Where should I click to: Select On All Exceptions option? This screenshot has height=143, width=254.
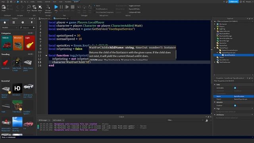tap(100, 9)
